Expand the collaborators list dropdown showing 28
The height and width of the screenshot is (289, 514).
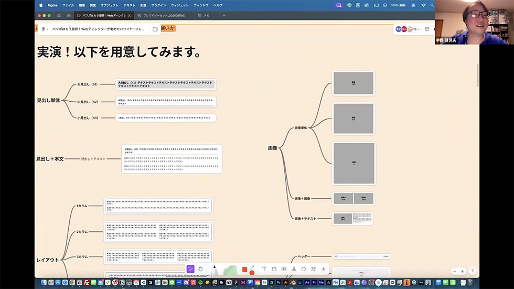click(x=416, y=29)
